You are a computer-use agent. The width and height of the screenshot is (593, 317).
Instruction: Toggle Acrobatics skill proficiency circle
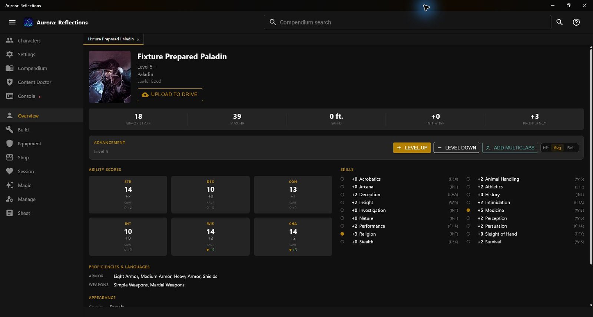(x=342, y=179)
